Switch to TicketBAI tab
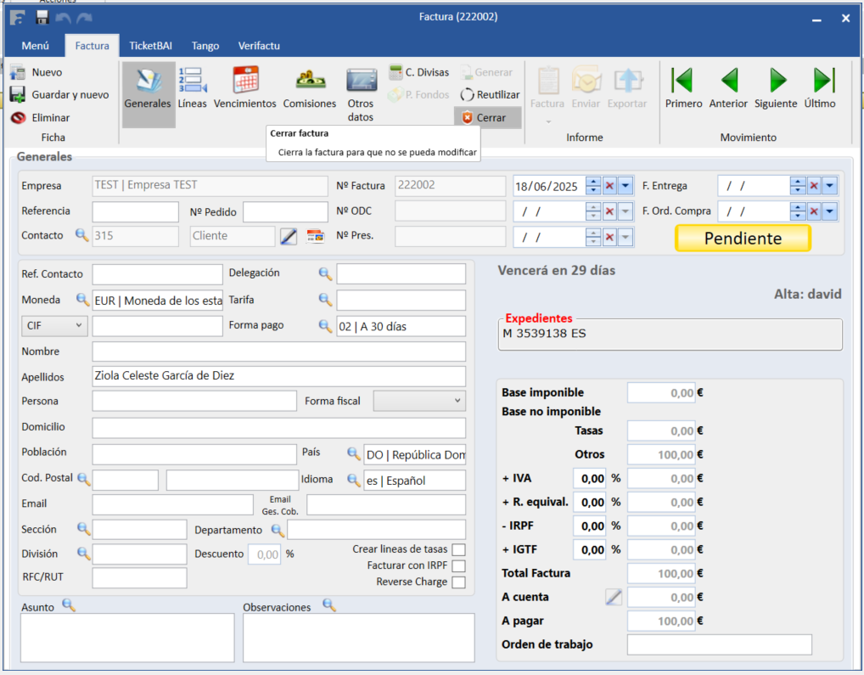The width and height of the screenshot is (864, 675). [150, 46]
